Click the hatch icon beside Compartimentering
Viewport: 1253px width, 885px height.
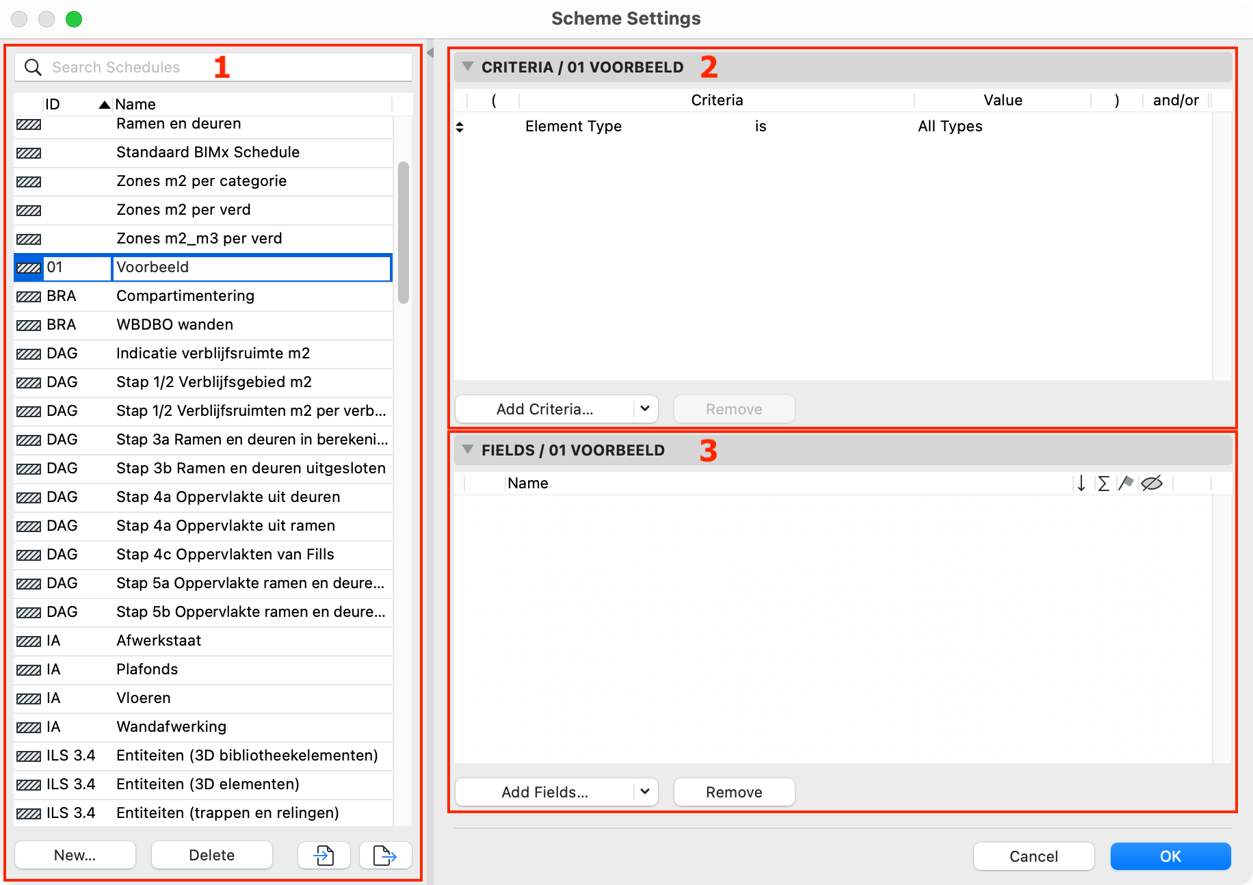[x=29, y=296]
